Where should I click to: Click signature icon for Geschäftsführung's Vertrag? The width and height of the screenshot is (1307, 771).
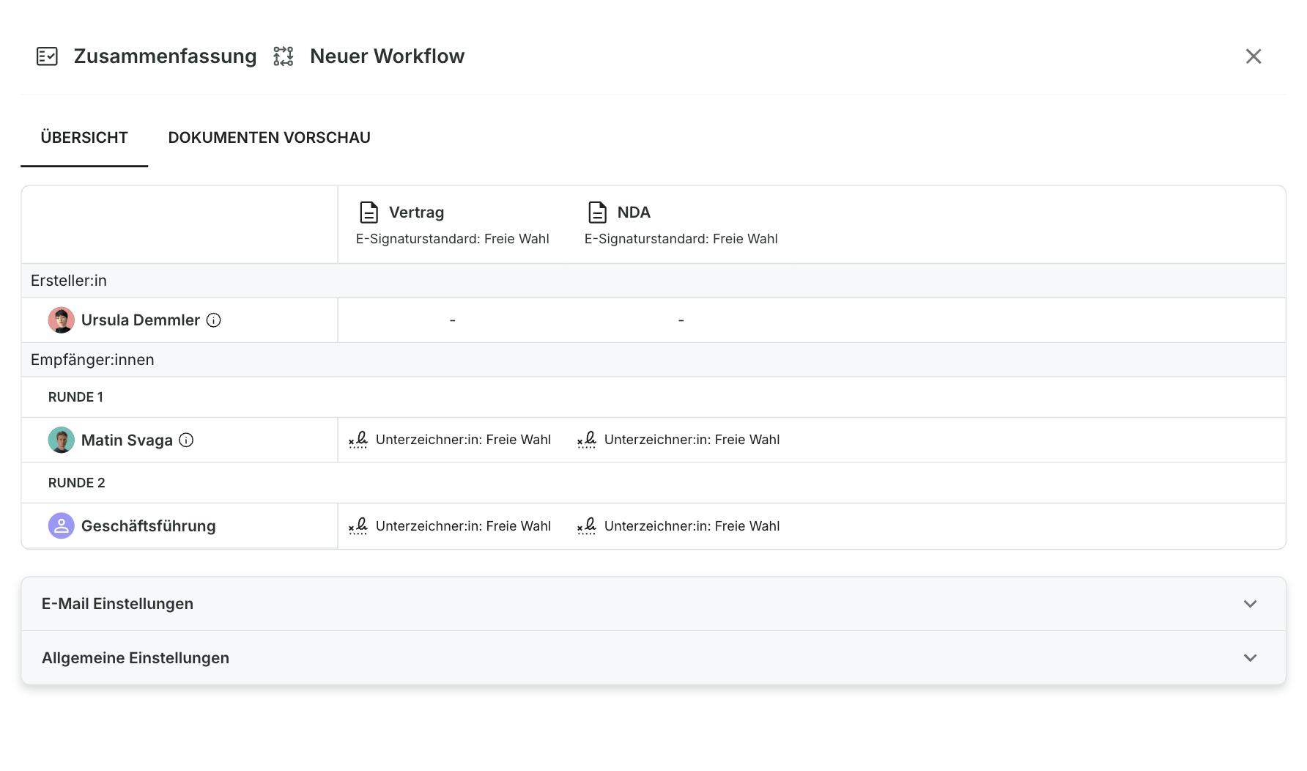click(x=358, y=526)
